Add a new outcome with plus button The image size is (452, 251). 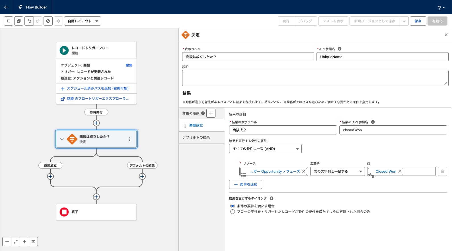pyautogui.click(x=211, y=113)
